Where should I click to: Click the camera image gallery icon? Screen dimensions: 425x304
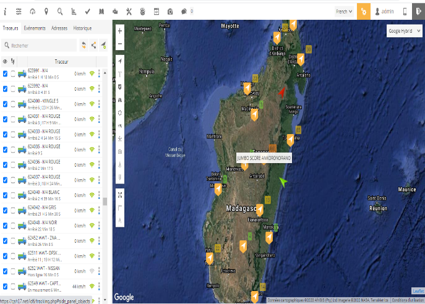coord(170,11)
